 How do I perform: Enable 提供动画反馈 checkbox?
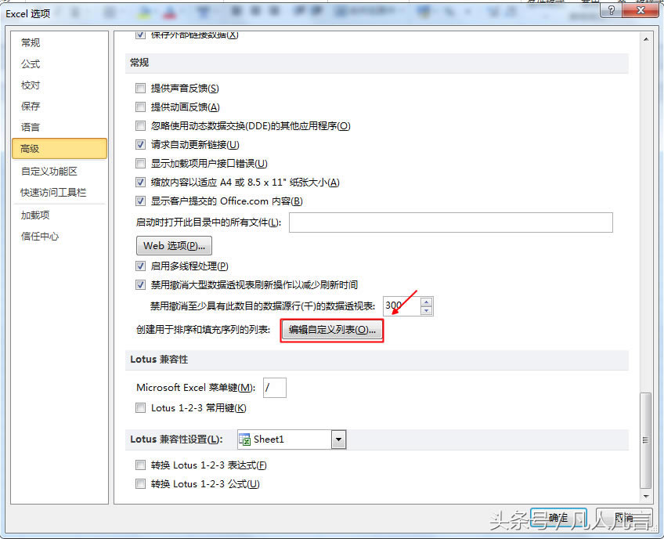click(x=140, y=107)
